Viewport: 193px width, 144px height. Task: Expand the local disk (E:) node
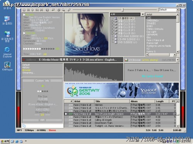tap(112, 27)
